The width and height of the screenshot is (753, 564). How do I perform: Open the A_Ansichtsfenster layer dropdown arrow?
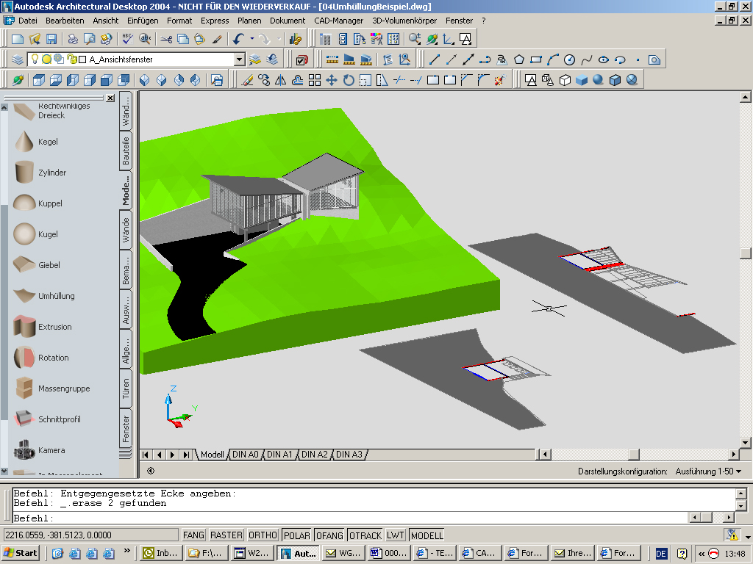239,59
